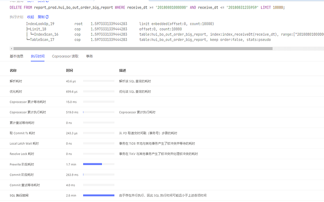Select the Limit_18 plan node
Image resolution: width=324 pixels, height=202 pixels.
(x=38, y=29)
